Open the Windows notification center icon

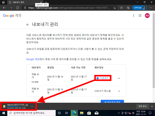point(150,113)
